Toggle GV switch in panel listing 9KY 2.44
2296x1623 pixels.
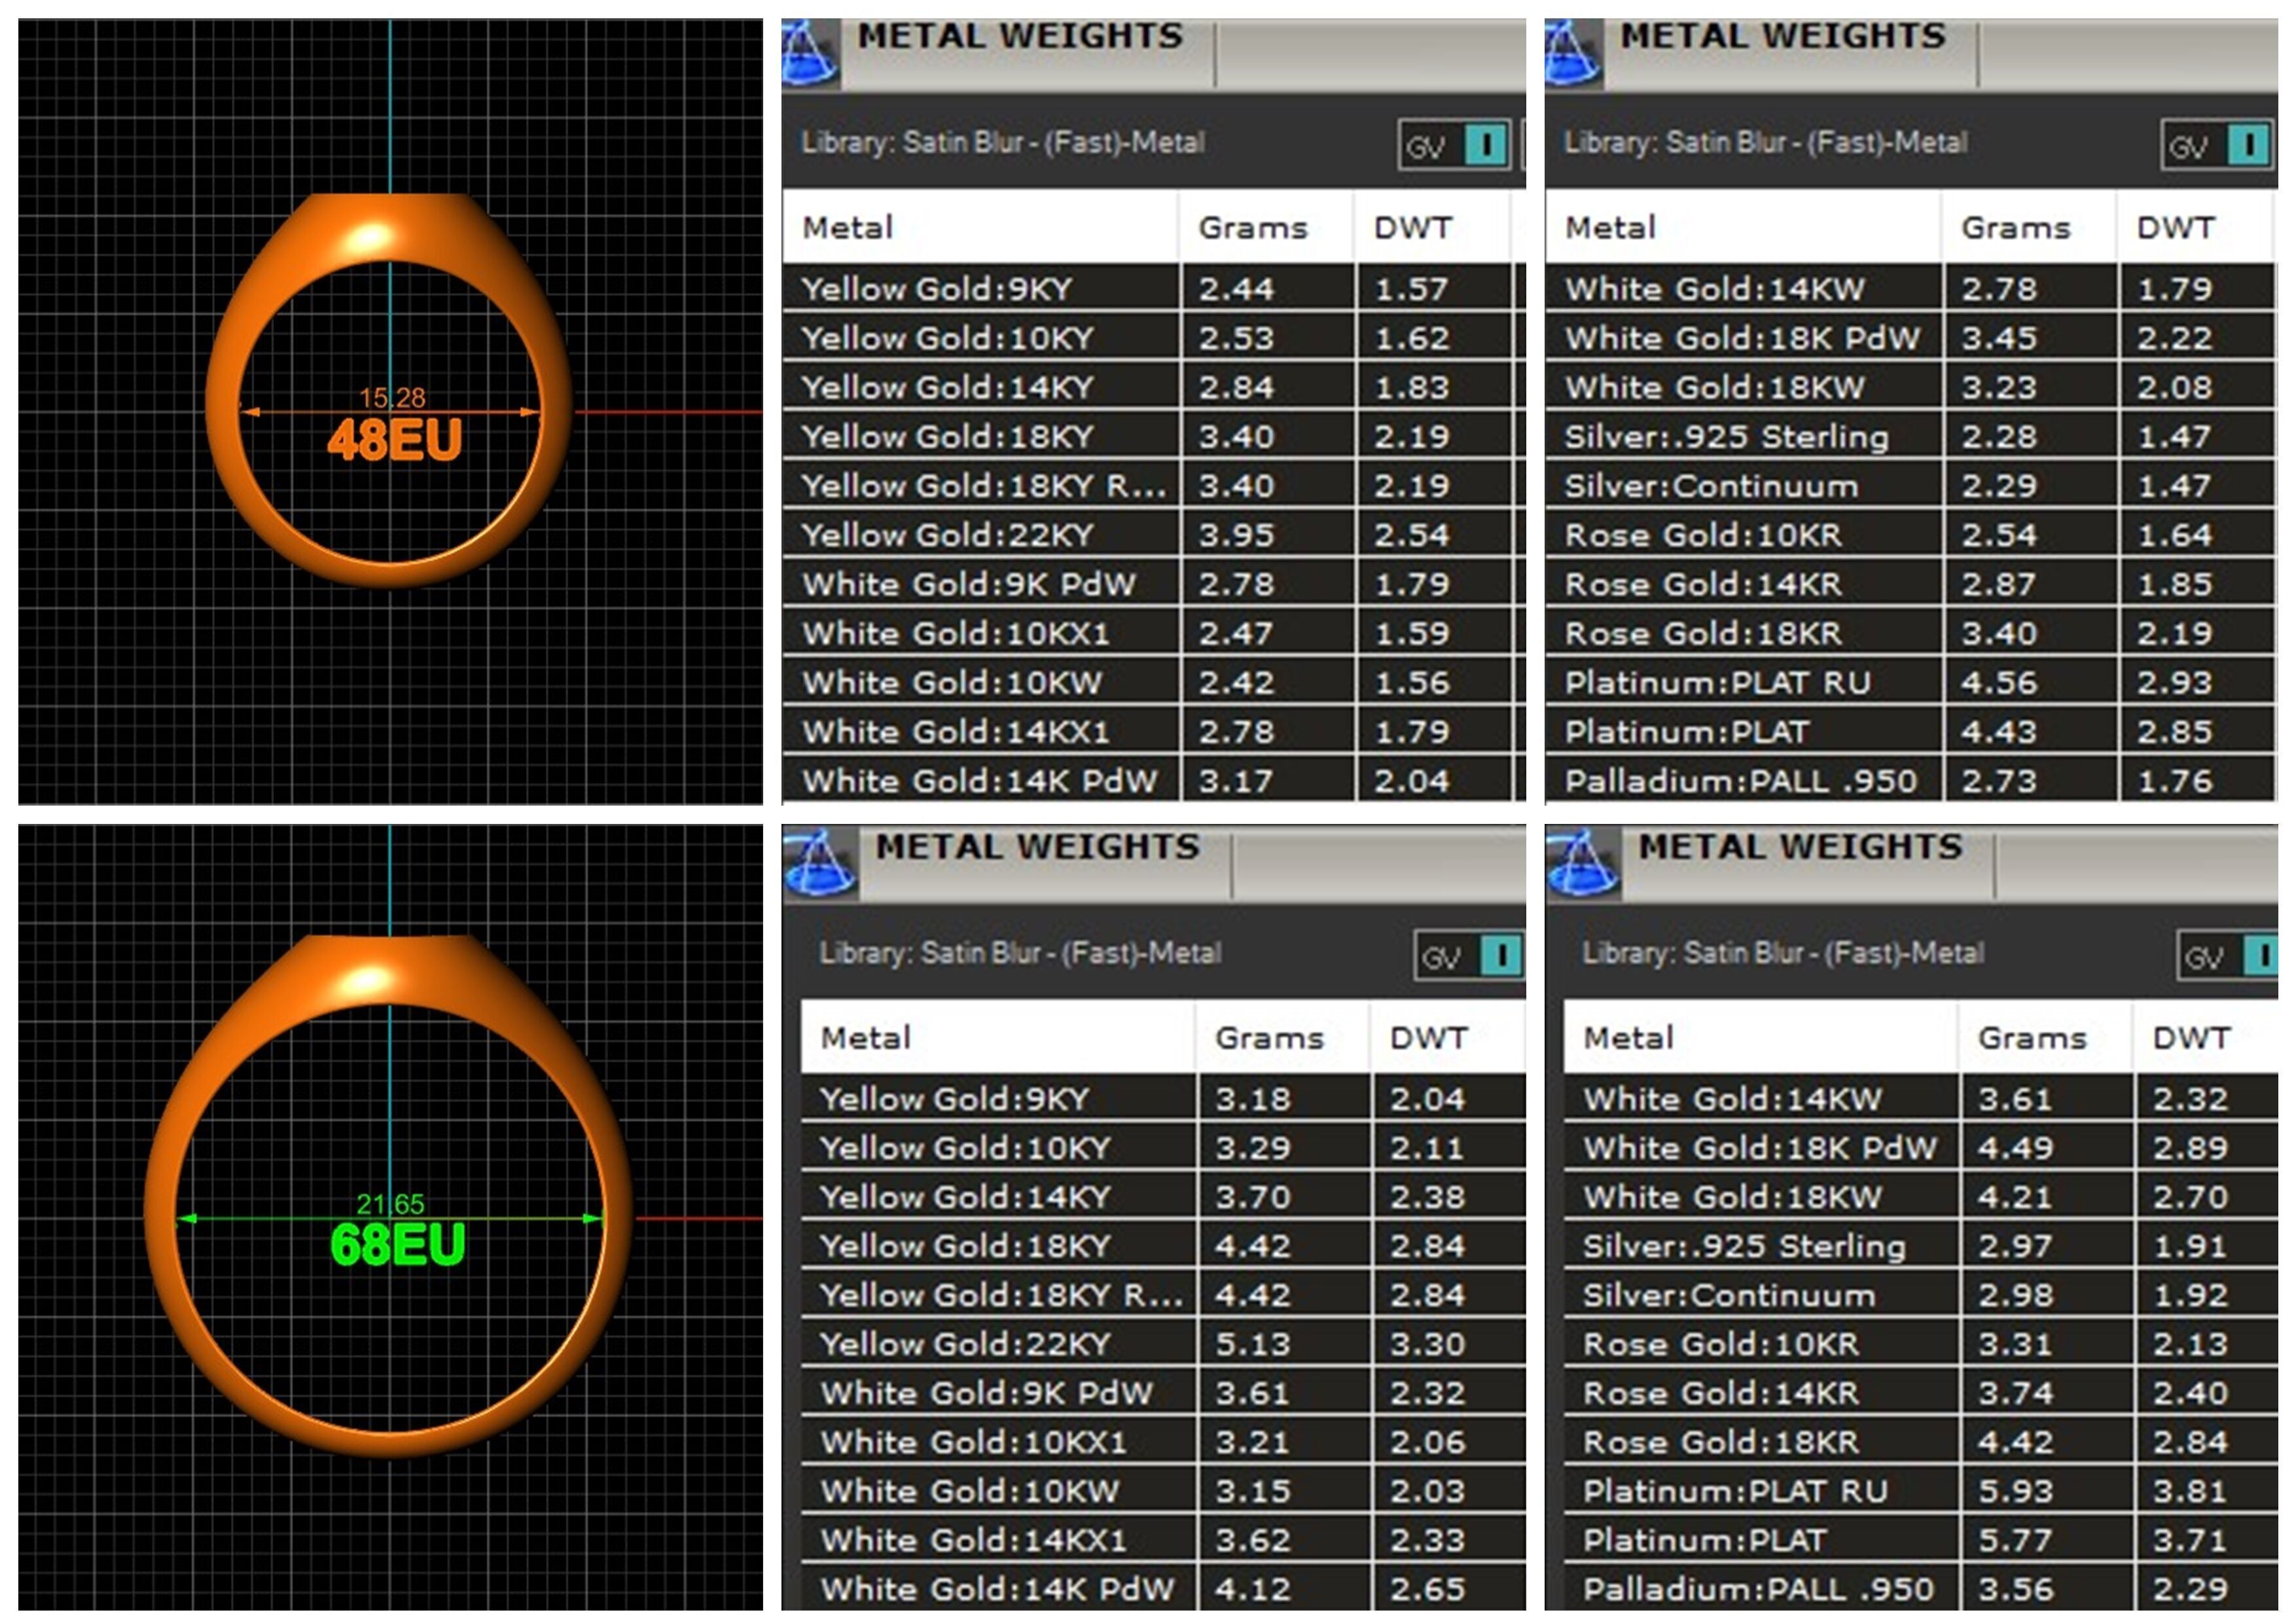click(x=1485, y=146)
